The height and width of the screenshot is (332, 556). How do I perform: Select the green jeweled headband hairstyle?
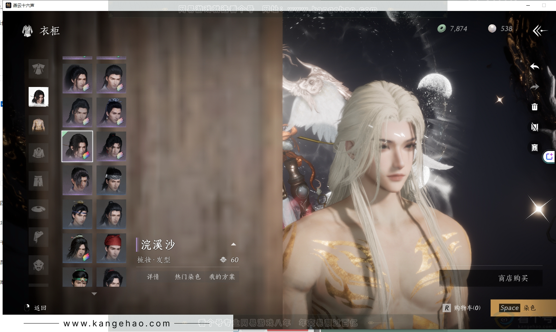(x=77, y=277)
